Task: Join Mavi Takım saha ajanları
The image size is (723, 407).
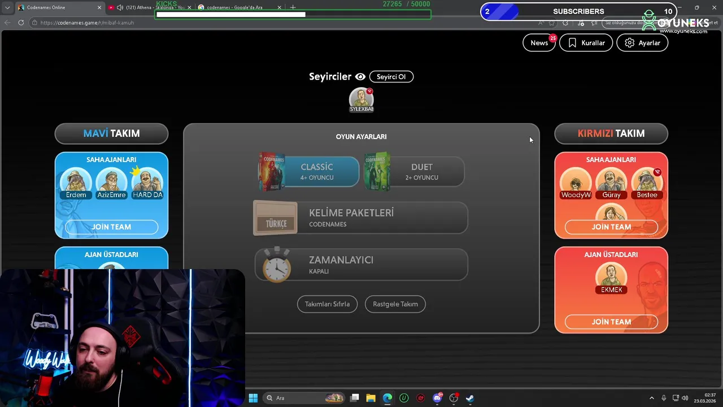Action: pyautogui.click(x=111, y=227)
